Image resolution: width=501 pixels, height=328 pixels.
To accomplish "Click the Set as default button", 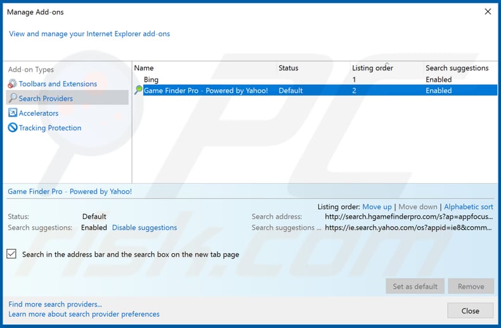I will click(415, 286).
